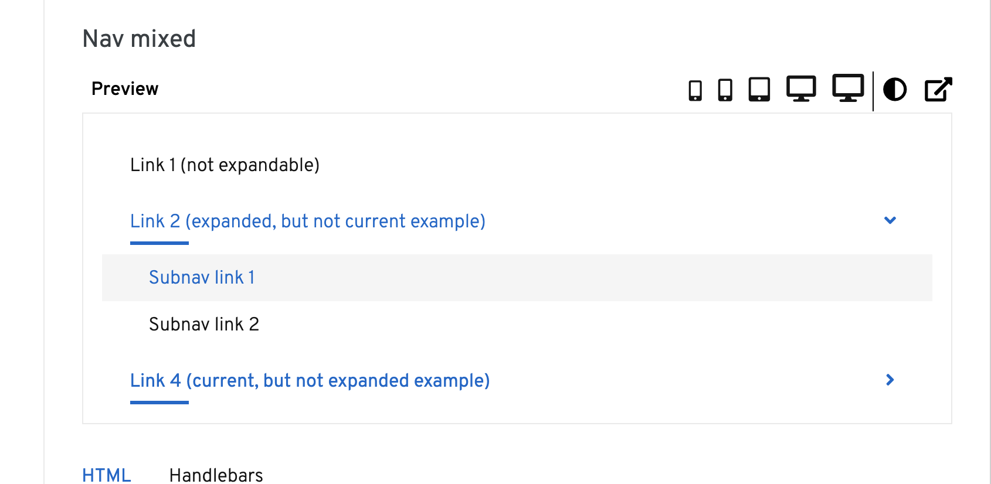Screen dimensions: 991x484
Task: Toggle the dark mode contrast setting
Action: click(x=896, y=89)
